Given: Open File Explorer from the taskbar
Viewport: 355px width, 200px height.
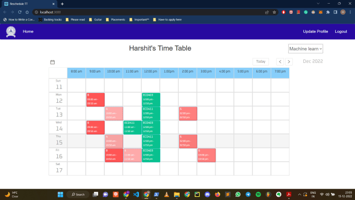Looking at the screenshot, I should (176, 194).
